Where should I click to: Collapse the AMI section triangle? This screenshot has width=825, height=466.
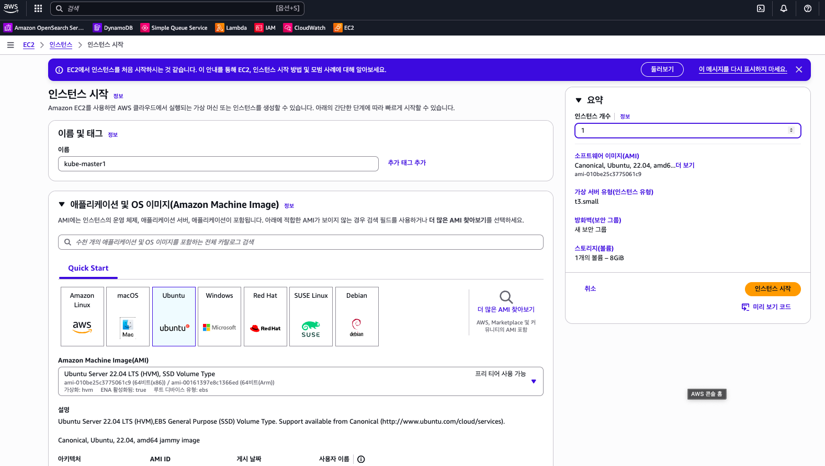[x=62, y=204]
